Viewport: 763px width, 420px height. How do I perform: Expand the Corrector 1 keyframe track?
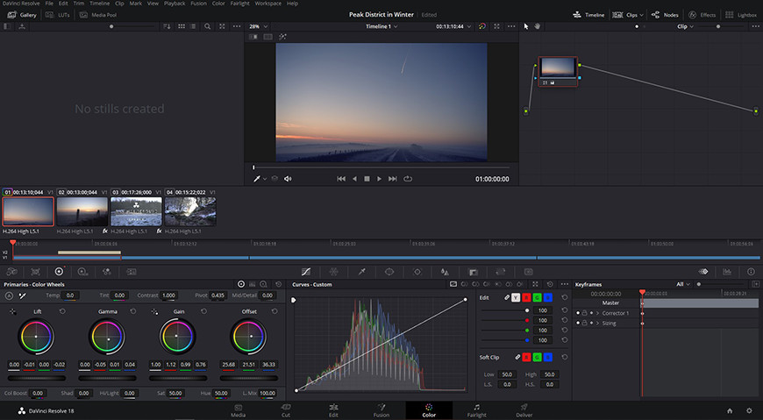coord(597,313)
